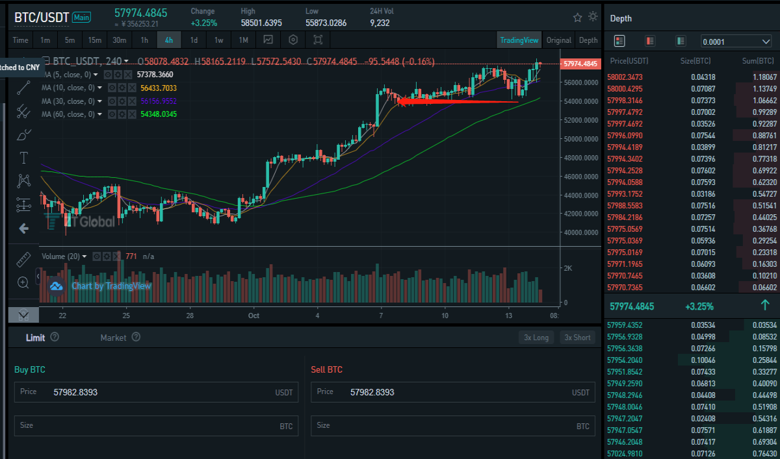Toggle Volume indicator visibility
The height and width of the screenshot is (459, 780).
point(97,256)
